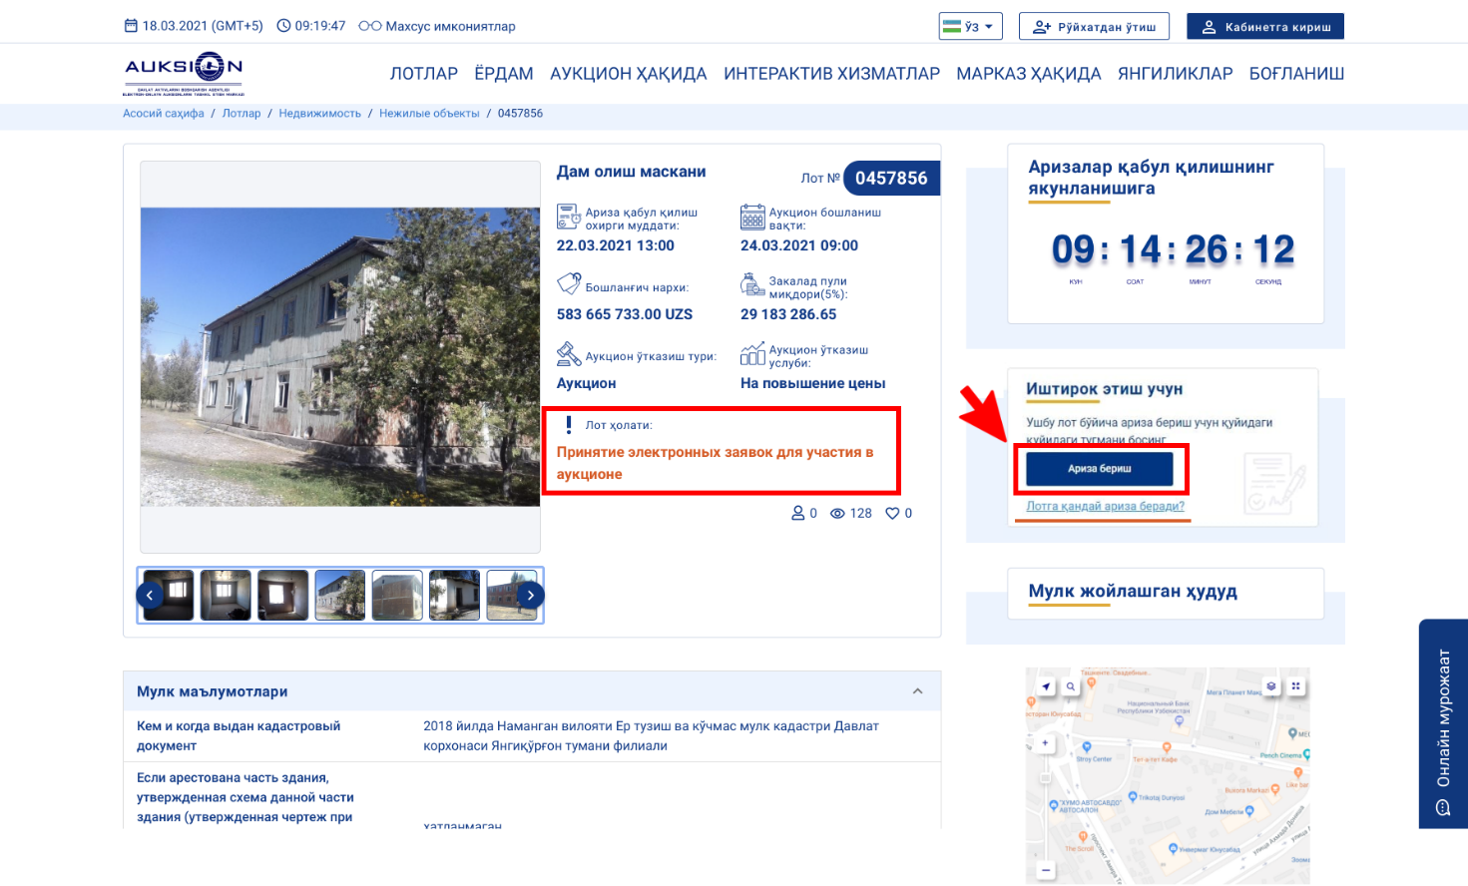Expand the map to fullscreen

[x=1295, y=686]
